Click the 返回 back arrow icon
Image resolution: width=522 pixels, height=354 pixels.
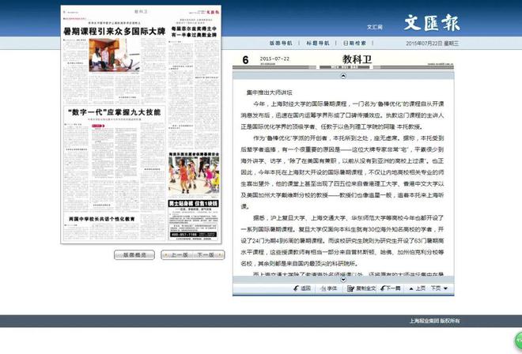point(297,288)
